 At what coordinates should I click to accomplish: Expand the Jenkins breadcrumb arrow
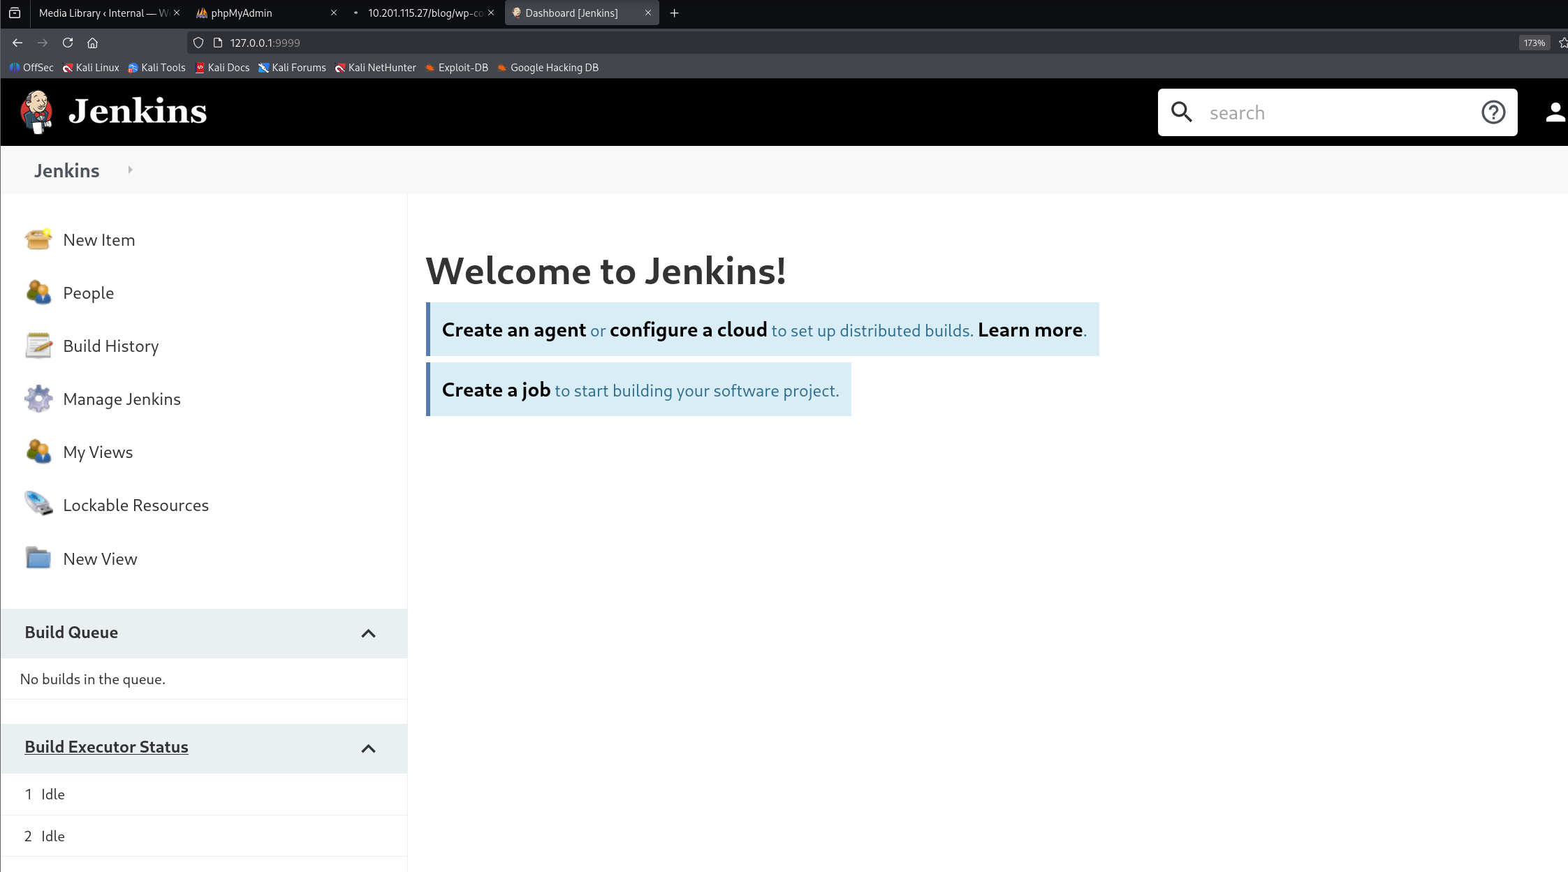[130, 170]
